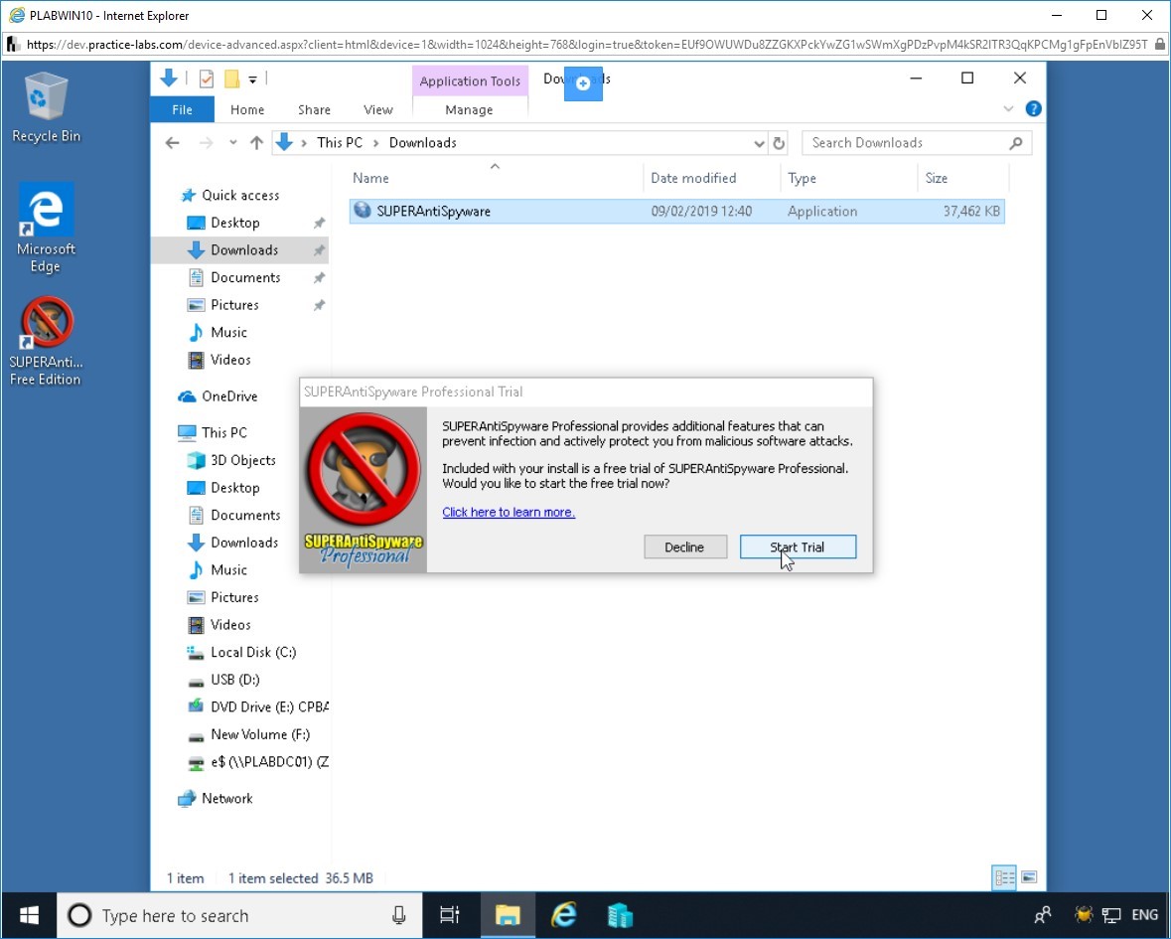Launch Internet Explorer from the taskbar

click(564, 915)
